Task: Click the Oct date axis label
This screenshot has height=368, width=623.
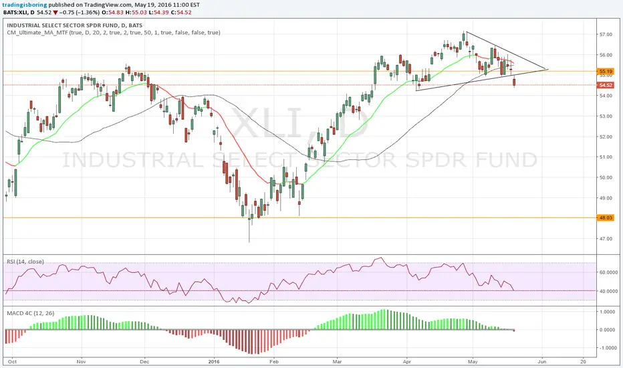Action: click(12, 361)
